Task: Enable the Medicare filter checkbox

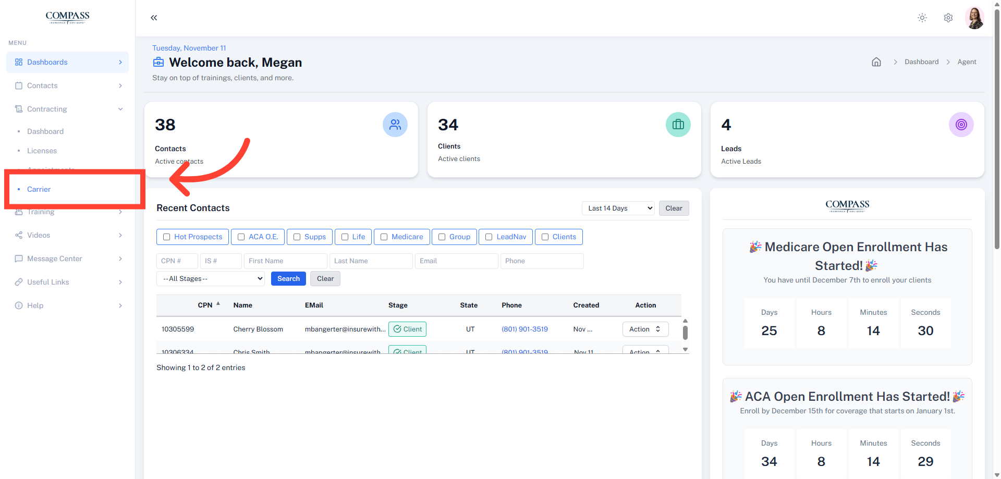Action: 384,237
